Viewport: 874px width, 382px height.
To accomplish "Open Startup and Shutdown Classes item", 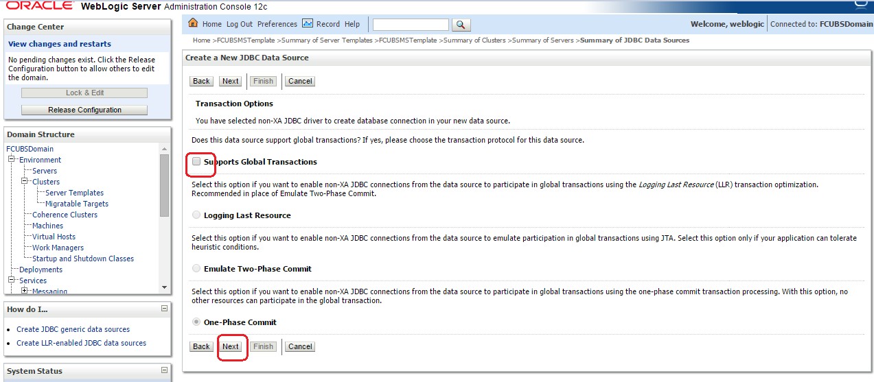I will 83,259.
